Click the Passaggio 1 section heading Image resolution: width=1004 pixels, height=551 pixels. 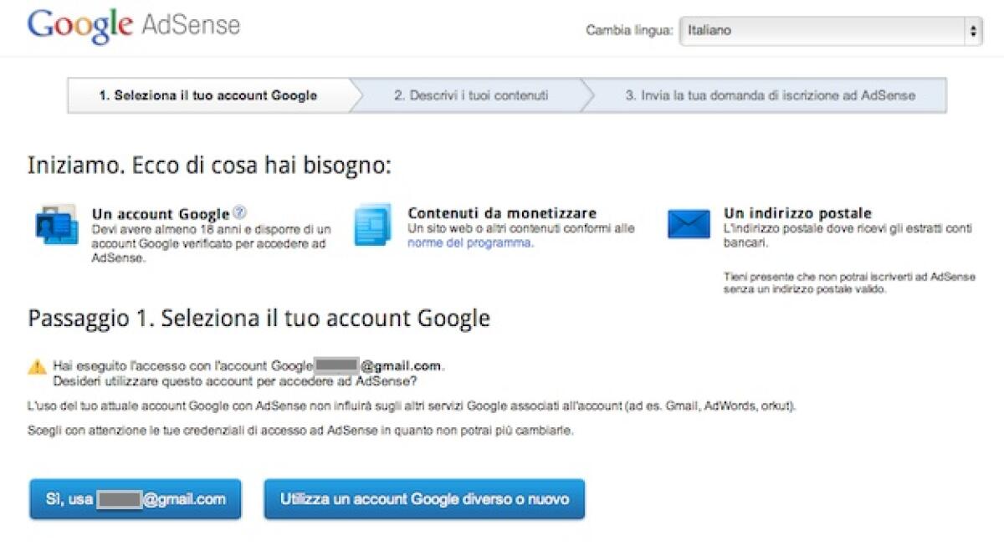tap(259, 319)
